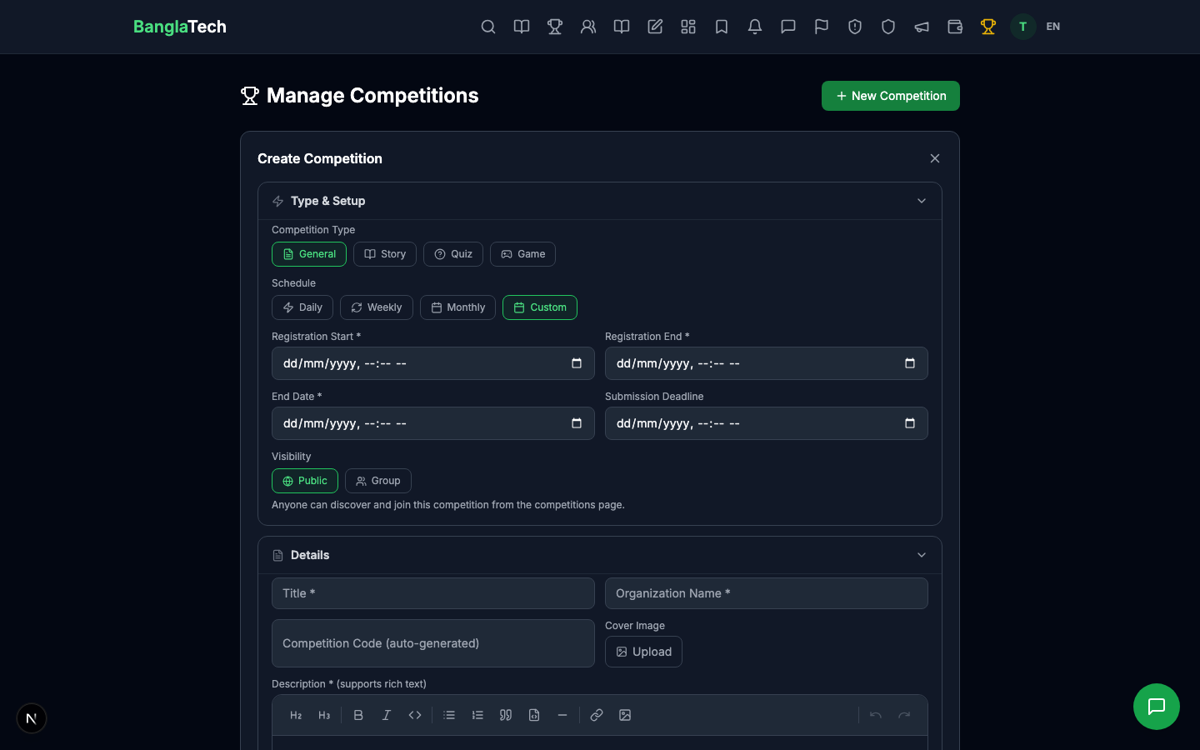Insert a link using the editor toolbar
This screenshot has width=1200, height=750.
[597, 715]
